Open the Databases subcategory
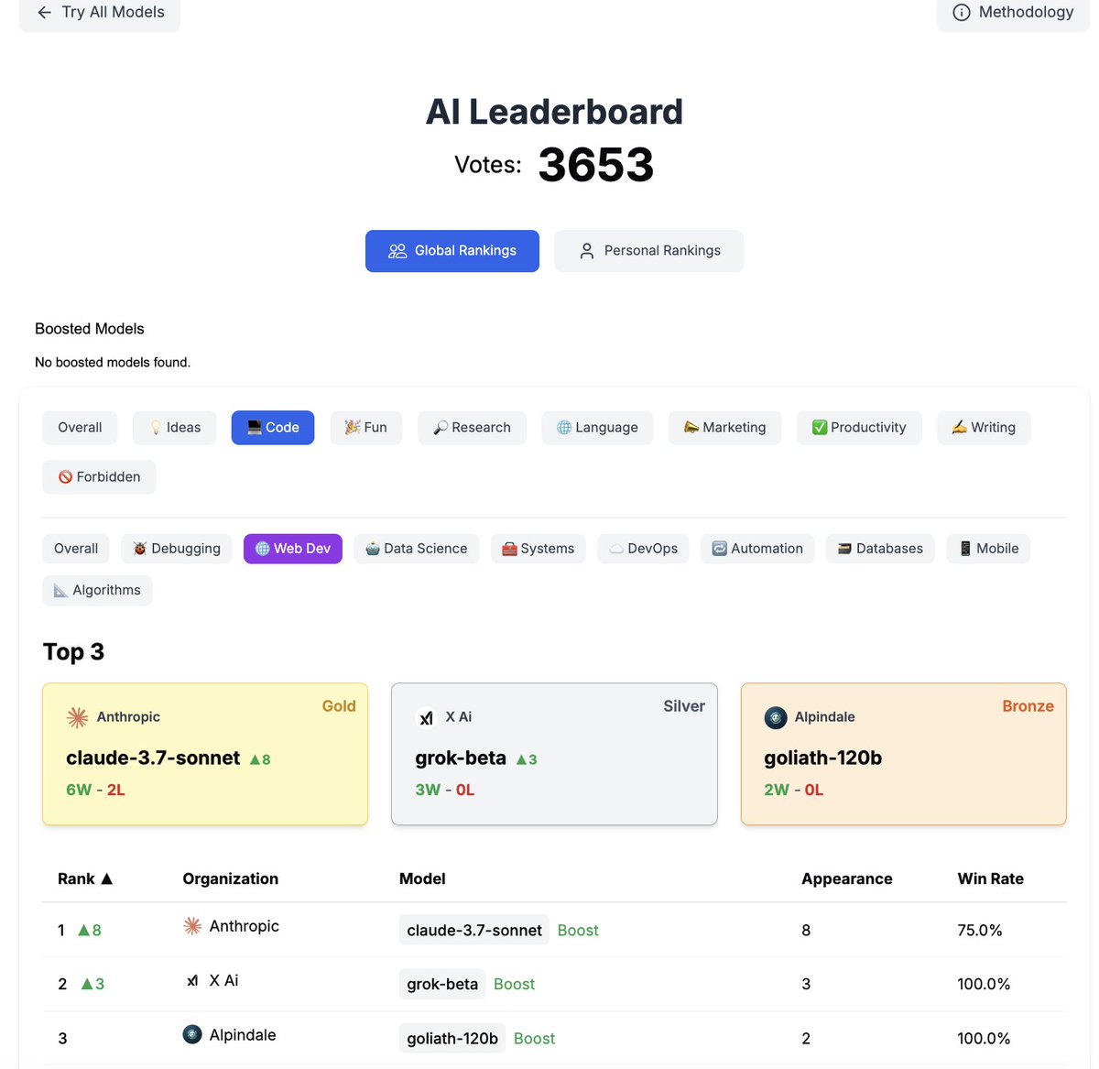1099x1069 pixels. (880, 549)
